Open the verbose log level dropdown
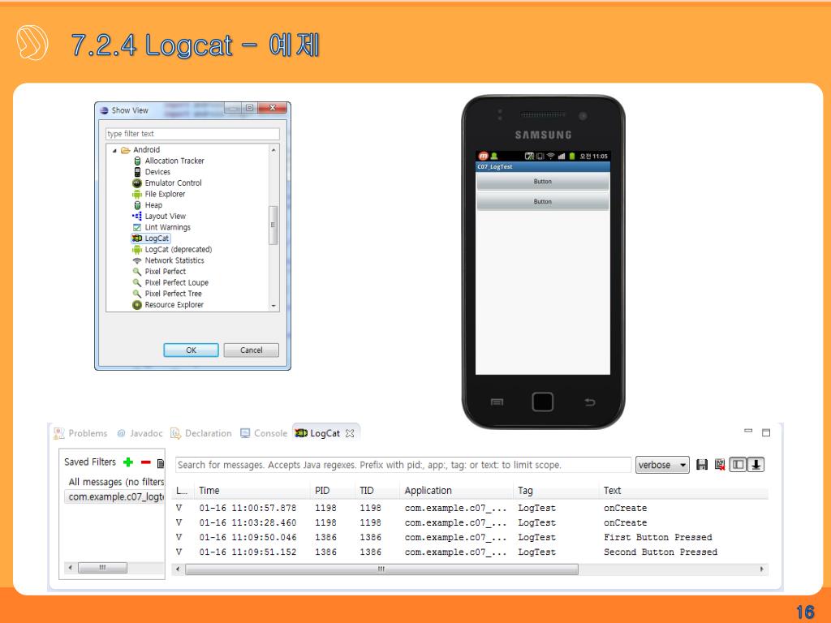The width and height of the screenshot is (831, 623). tap(662, 465)
